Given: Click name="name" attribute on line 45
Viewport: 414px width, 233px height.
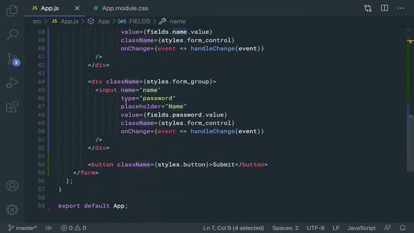Looking at the screenshot, I should (141, 90).
